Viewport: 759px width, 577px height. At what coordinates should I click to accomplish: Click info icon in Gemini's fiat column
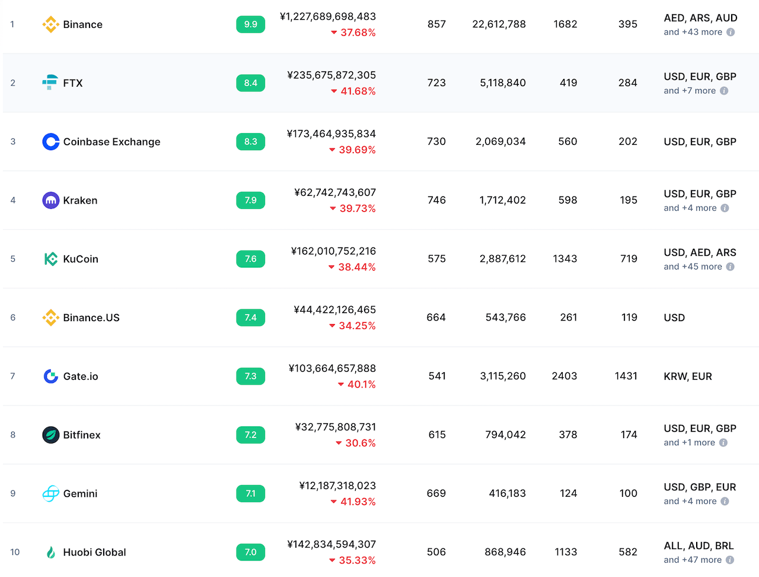click(x=725, y=502)
